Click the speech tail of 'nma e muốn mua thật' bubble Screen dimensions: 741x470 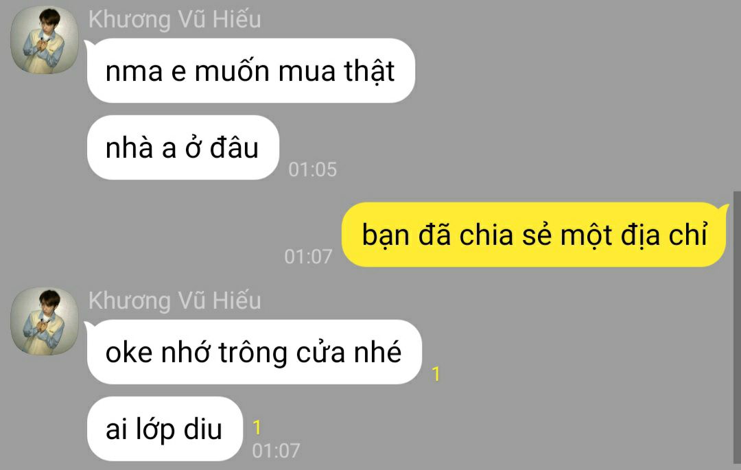point(89,45)
